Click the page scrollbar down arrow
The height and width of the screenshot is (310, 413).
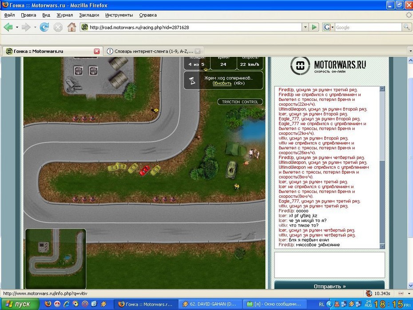click(x=410, y=286)
